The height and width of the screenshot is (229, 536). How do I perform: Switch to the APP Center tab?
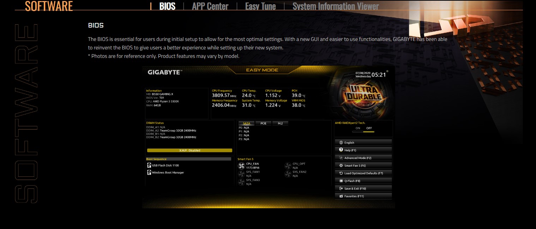point(210,6)
